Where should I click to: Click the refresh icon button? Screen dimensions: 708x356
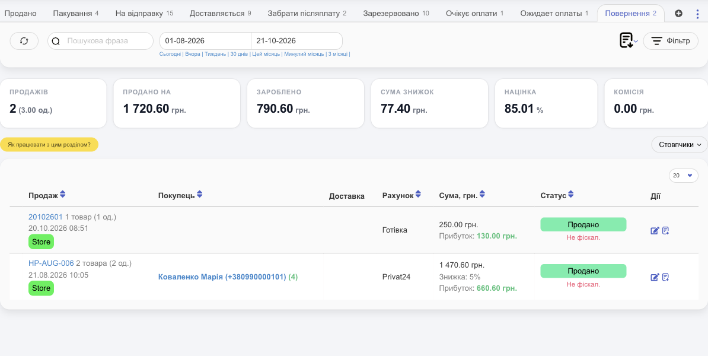pos(24,41)
